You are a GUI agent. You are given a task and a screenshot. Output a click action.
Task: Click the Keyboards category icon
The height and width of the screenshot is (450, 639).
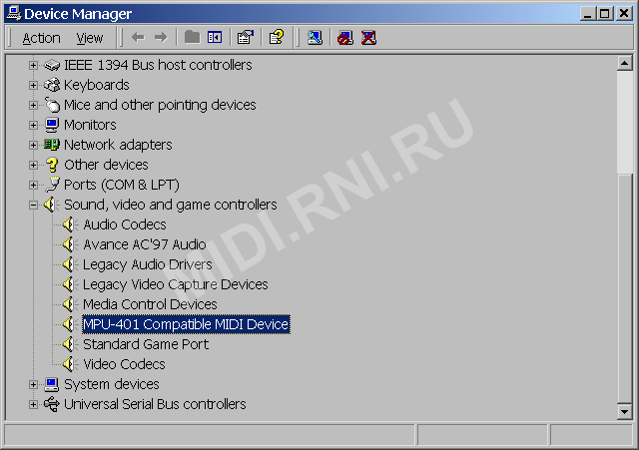click(52, 85)
